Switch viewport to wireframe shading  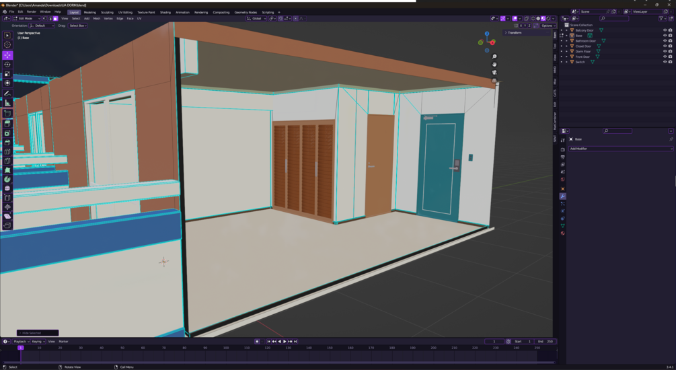click(533, 19)
